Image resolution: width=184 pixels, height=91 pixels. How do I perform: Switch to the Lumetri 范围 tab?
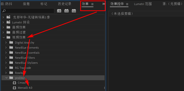(x=143, y=4)
